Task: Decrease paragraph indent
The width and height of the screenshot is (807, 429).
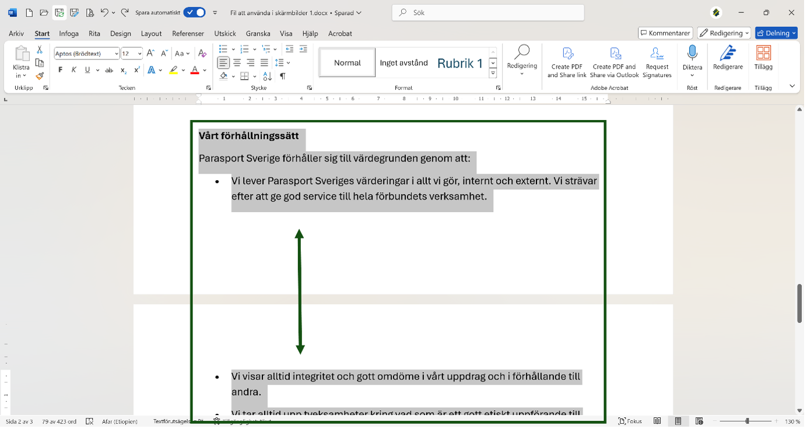Action: (x=289, y=49)
